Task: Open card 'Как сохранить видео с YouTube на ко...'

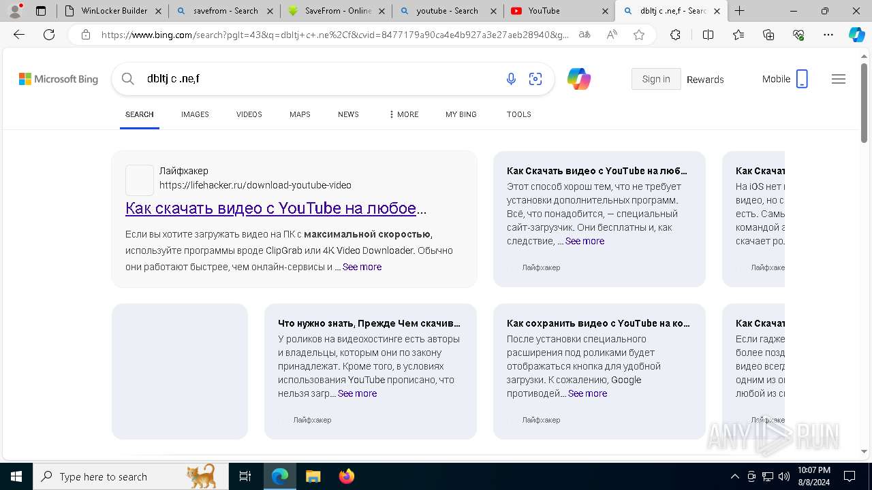Action: pyautogui.click(x=598, y=323)
